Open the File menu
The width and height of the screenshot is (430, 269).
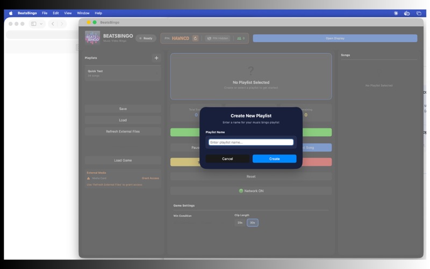coord(45,13)
